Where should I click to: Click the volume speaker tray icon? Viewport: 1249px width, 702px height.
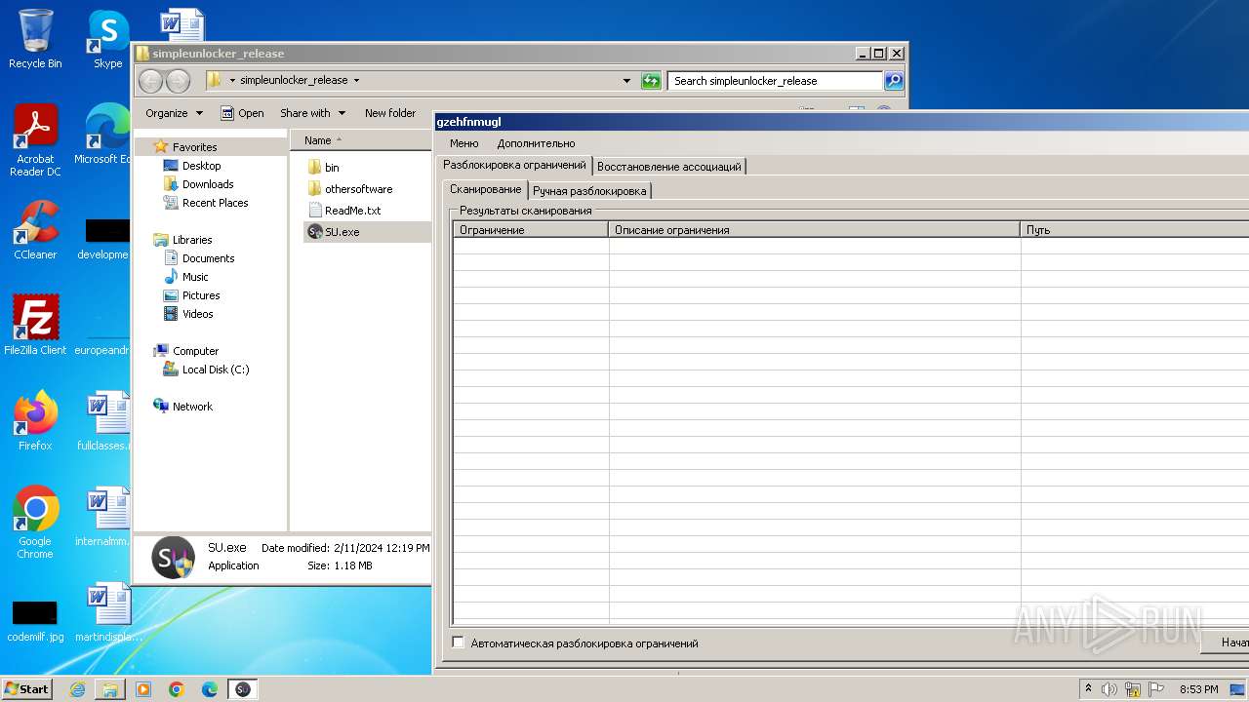tap(1109, 689)
